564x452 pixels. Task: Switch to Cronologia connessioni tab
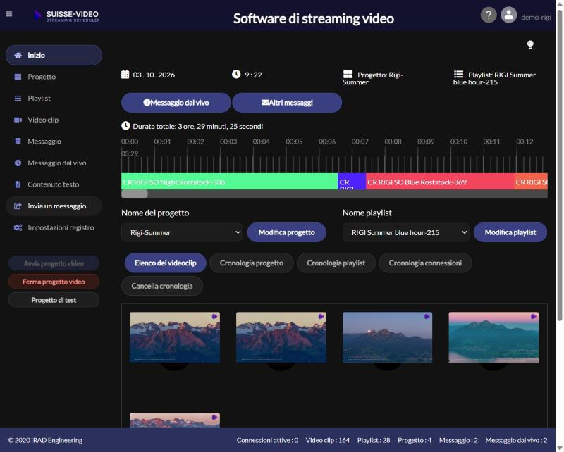[425, 263]
